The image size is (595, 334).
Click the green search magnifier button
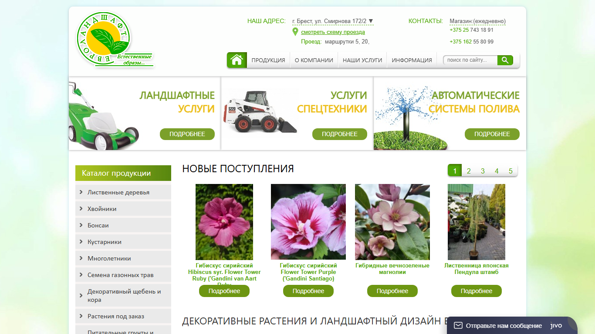tap(505, 60)
